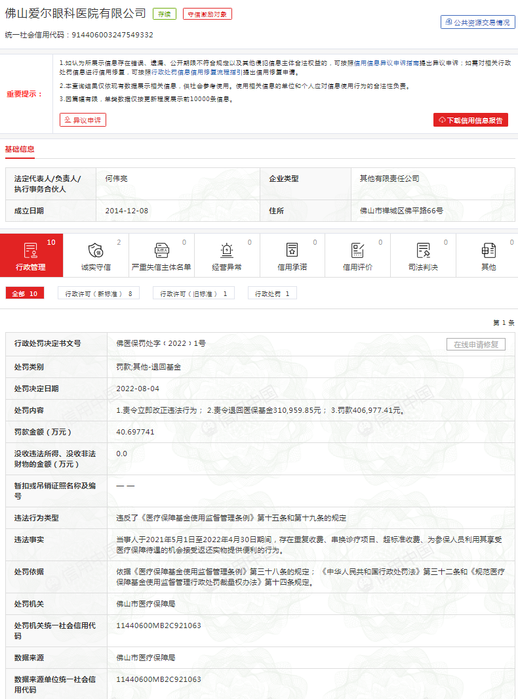Click the 重要提示 label
This screenshot has width=518, height=699.
pyautogui.click(x=24, y=94)
